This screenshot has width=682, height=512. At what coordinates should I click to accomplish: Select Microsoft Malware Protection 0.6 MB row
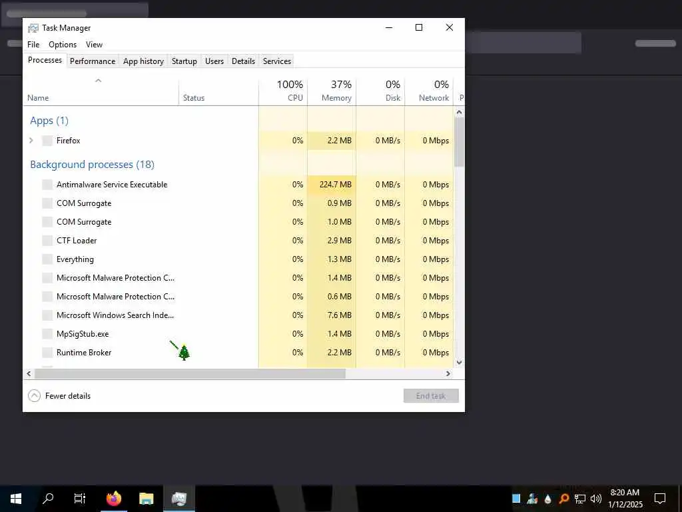click(x=238, y=297)
